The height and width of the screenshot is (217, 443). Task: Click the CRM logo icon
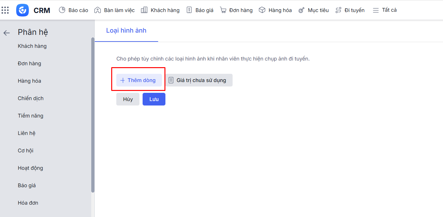(22, 10)
